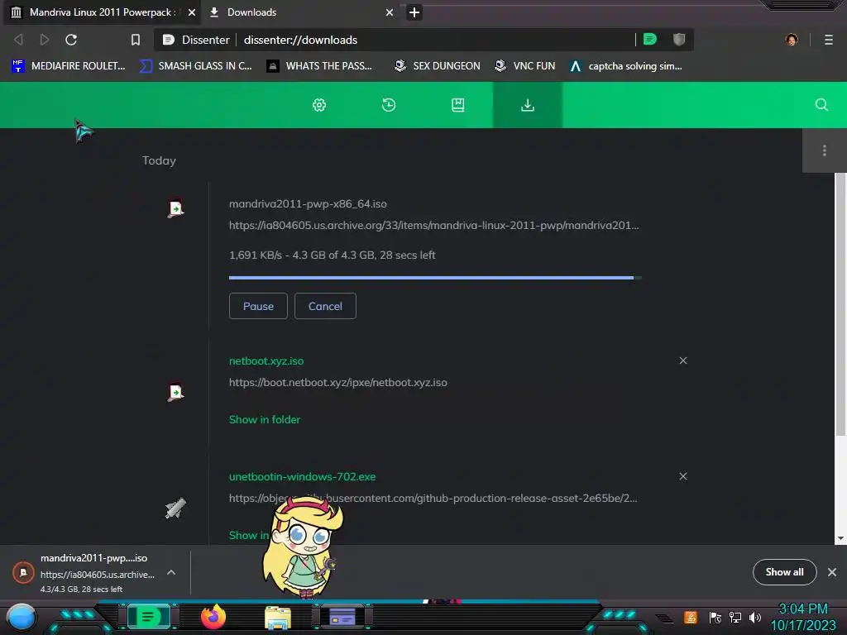Viewport: 847px width, 635px height.
Task: Click the scrollbar down arrow
Action: pyautogui.click(x=840, y=538)
